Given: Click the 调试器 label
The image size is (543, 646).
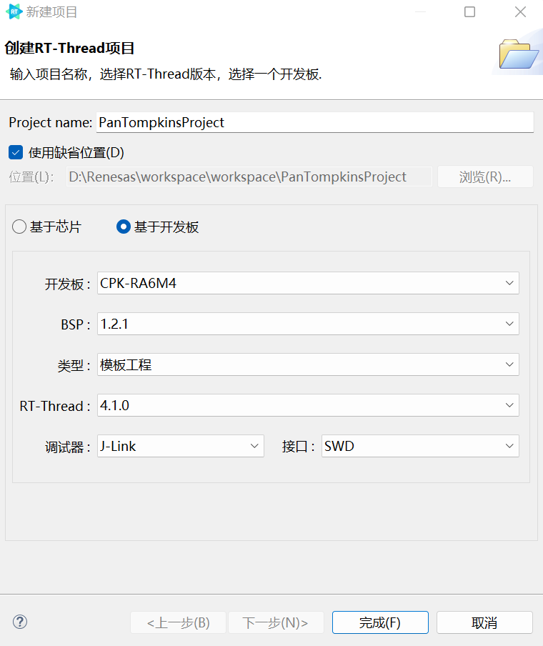Looking at the screenshot, I should coord(68,447).
